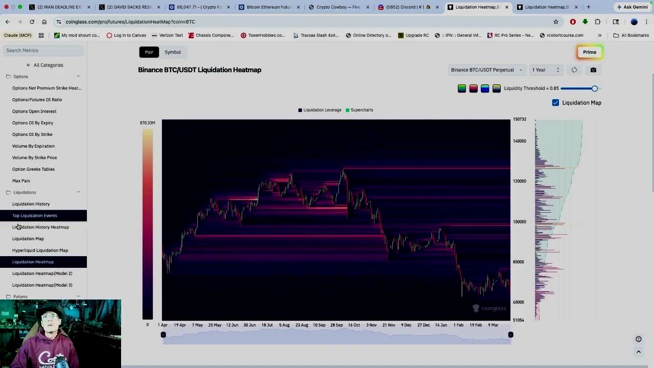Open the 1 Year timeframe dropdown
The width and height of the screenshot is (654, 368).
point(546,70)
